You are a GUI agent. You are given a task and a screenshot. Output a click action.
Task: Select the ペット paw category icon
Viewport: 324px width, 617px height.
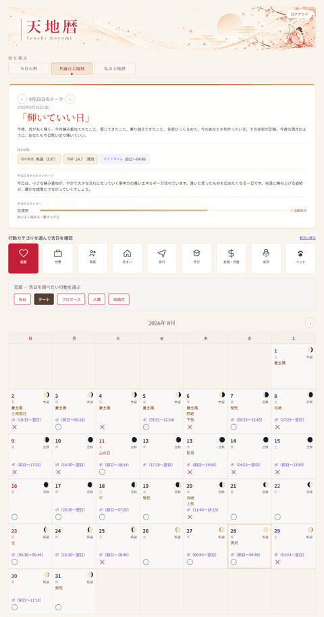[300, 258]
